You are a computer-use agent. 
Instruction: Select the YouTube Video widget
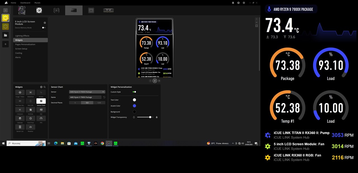20,101
